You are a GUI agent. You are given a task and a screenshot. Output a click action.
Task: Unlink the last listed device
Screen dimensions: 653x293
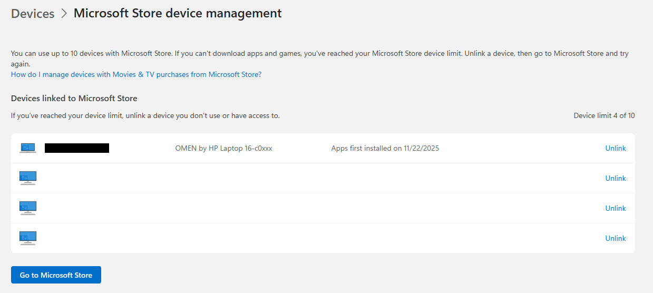click(615, 238)
